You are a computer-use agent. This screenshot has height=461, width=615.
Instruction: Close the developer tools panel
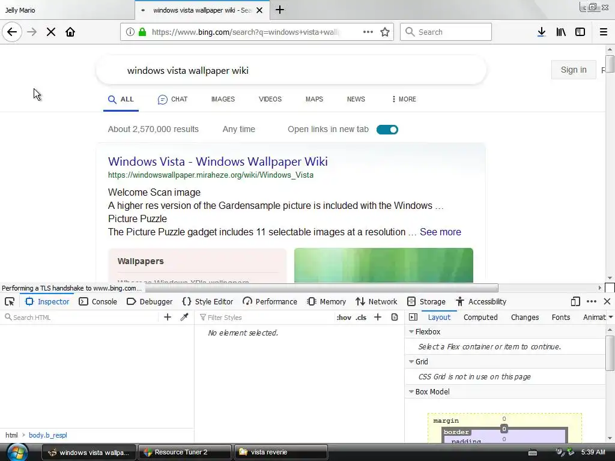click(x=607, y=301)
